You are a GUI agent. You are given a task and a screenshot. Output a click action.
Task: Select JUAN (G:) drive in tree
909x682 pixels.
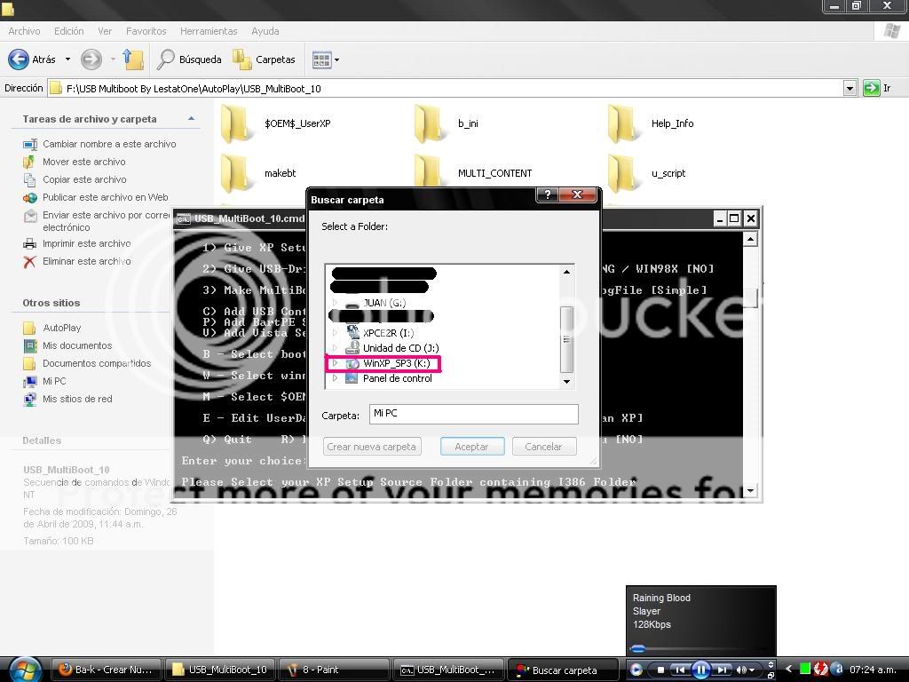tap(384, 303)
